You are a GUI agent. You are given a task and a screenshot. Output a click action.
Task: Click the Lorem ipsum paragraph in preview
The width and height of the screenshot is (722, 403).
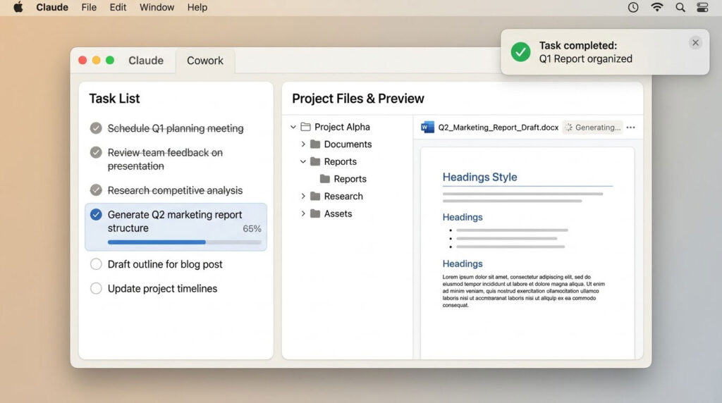[x=524, y=291]
